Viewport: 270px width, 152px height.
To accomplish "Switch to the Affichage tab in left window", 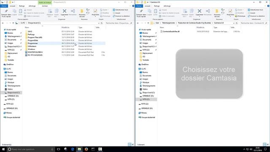I will point(32,6).
